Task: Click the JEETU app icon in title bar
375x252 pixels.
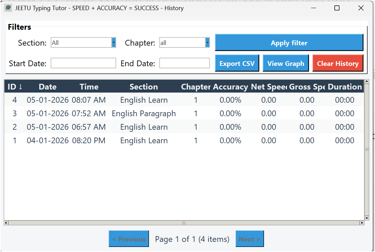Action: pos(8,8)
